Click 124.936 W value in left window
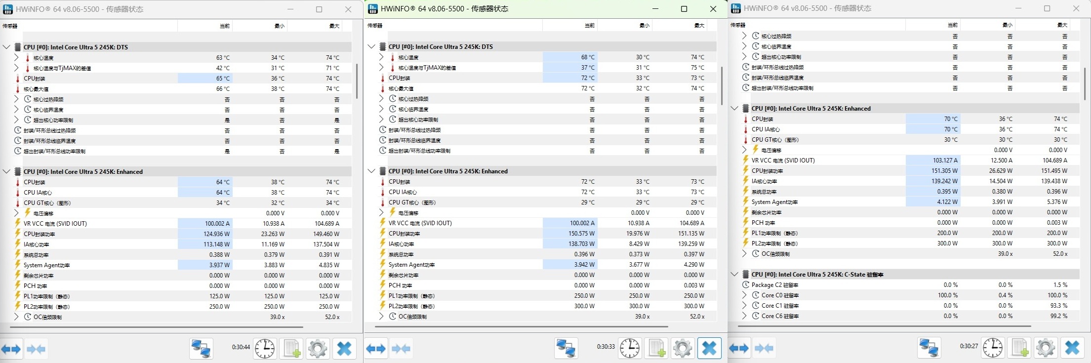 (x=217, y=234)
